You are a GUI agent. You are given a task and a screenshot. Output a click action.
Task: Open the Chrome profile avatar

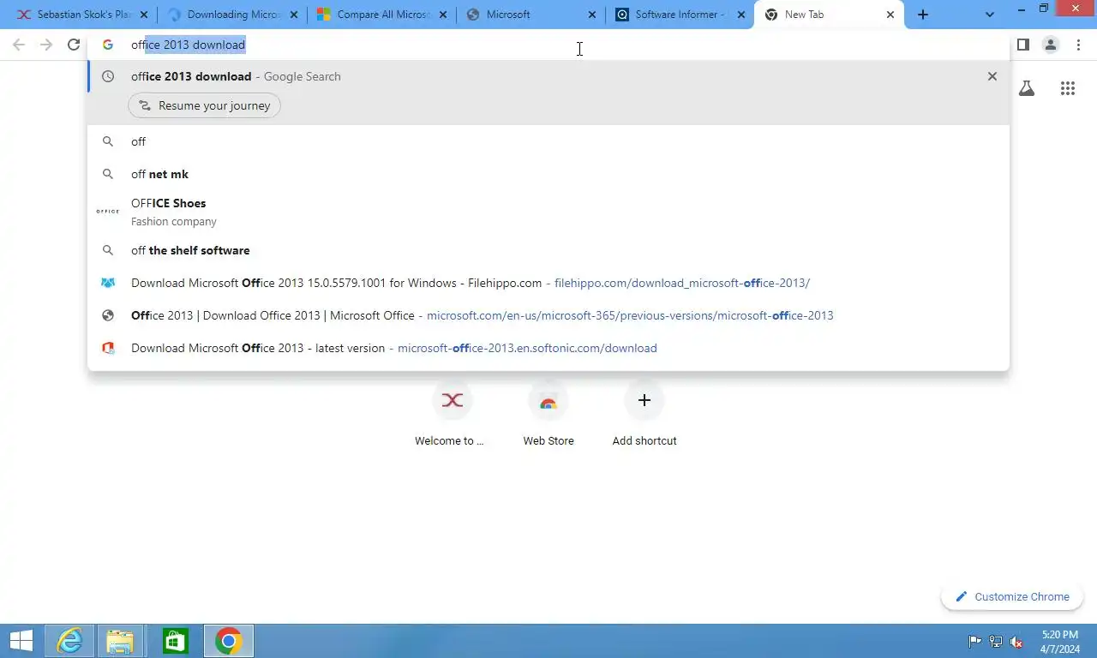[1050, 45]
